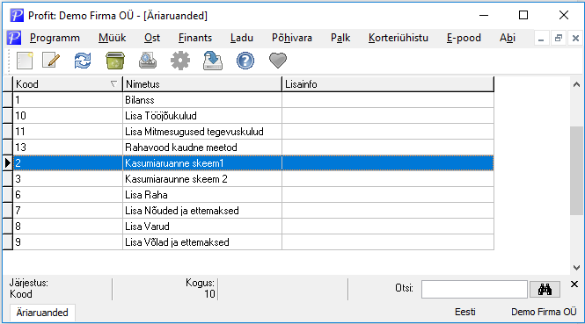Open the Palk menu
Viewport: 585px width, 324px height.
[340, 38]
